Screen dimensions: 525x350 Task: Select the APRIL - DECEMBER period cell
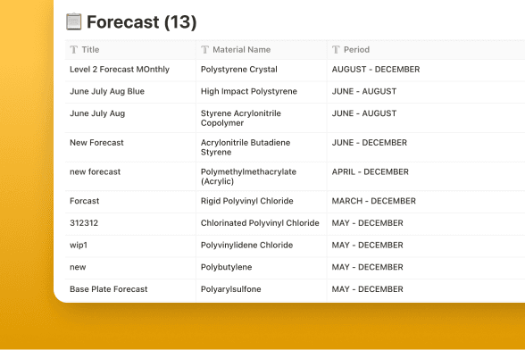click(426, 177)
